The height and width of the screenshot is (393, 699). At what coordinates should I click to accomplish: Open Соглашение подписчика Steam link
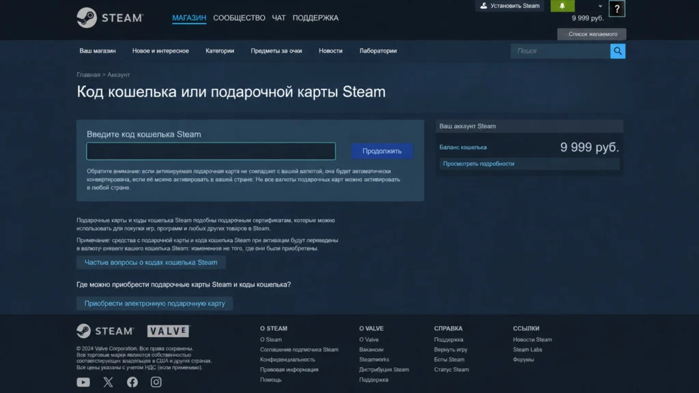(299, 349)
